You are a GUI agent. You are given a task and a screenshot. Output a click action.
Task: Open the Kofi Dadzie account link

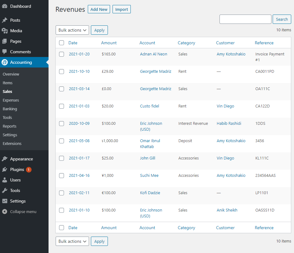[150, 193]
